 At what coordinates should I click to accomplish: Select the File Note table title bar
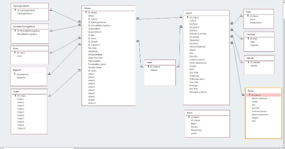[x=259, y=34]
